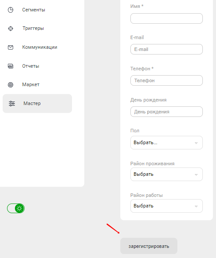Click the Коммуникации envelope icon
The width and height of the screenshot is (216, 258).
[x=11, y=47]
